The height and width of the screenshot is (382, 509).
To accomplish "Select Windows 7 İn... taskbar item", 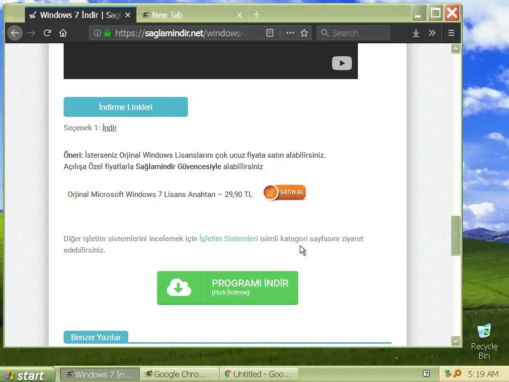I will click(x=100, y=374).
